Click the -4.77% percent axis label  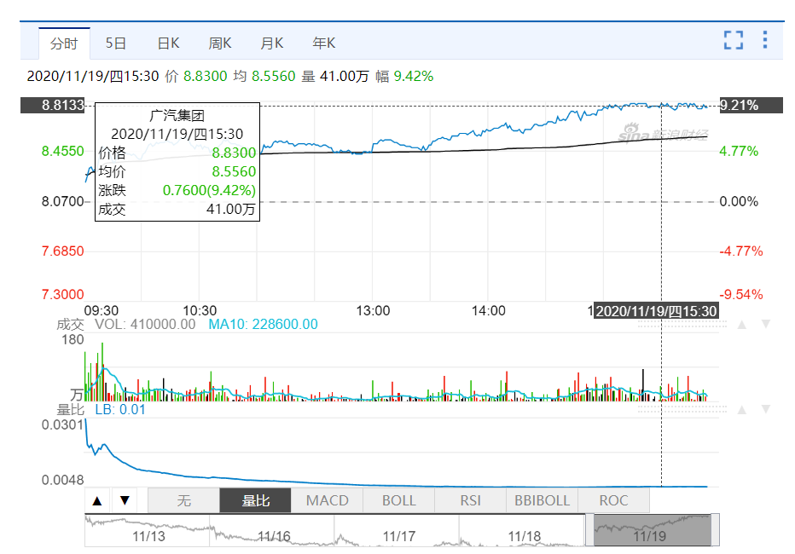(740, 251)
